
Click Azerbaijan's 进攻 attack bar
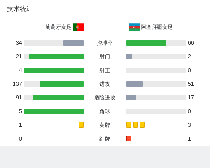pyautogui.click(x=156, y=84)
